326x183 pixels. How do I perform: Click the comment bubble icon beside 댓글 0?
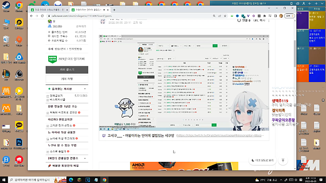click(x=239, y=20)
